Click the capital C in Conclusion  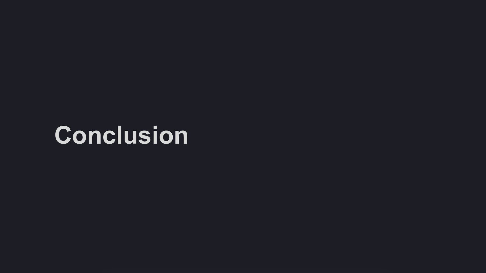point(63,135)
